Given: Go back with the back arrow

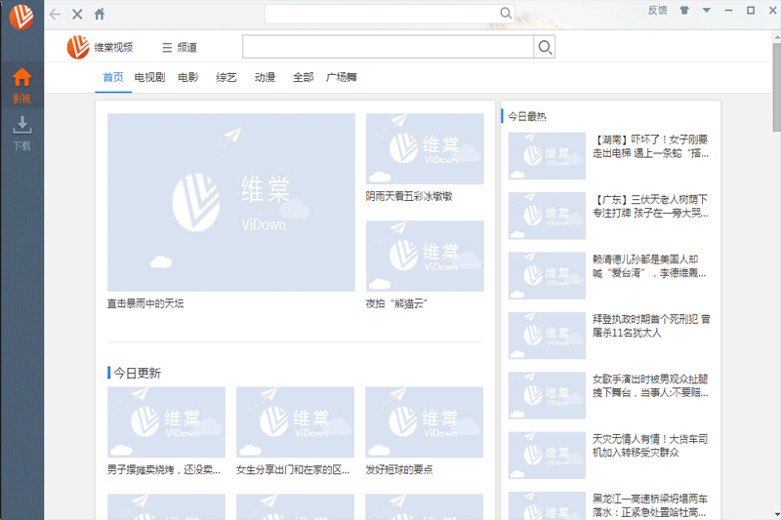Looking at the screenshot, I should (55, 14).
